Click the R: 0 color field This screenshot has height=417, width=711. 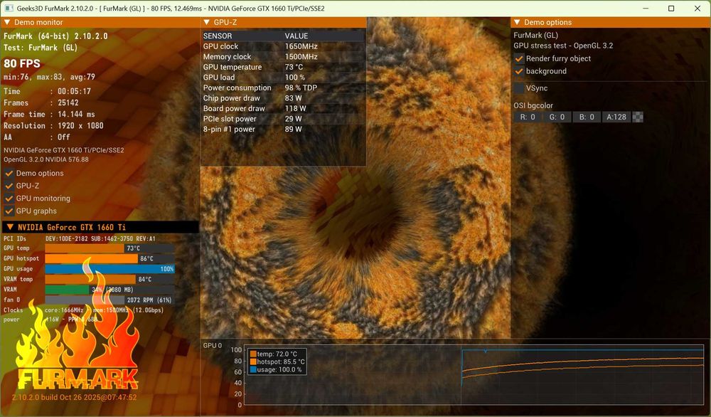(x=528, y=117)
